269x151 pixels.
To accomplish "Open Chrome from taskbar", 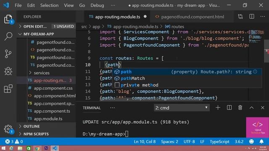I will (37, 148).
